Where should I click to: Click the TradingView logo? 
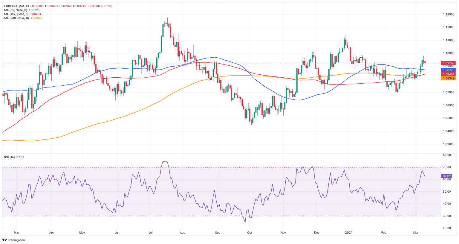[x=14, y=240]
